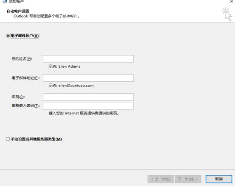Viewport: 235px width, 186px height.
Task: Select the 重新键入密码(T) retype password box
Action: 88,106
